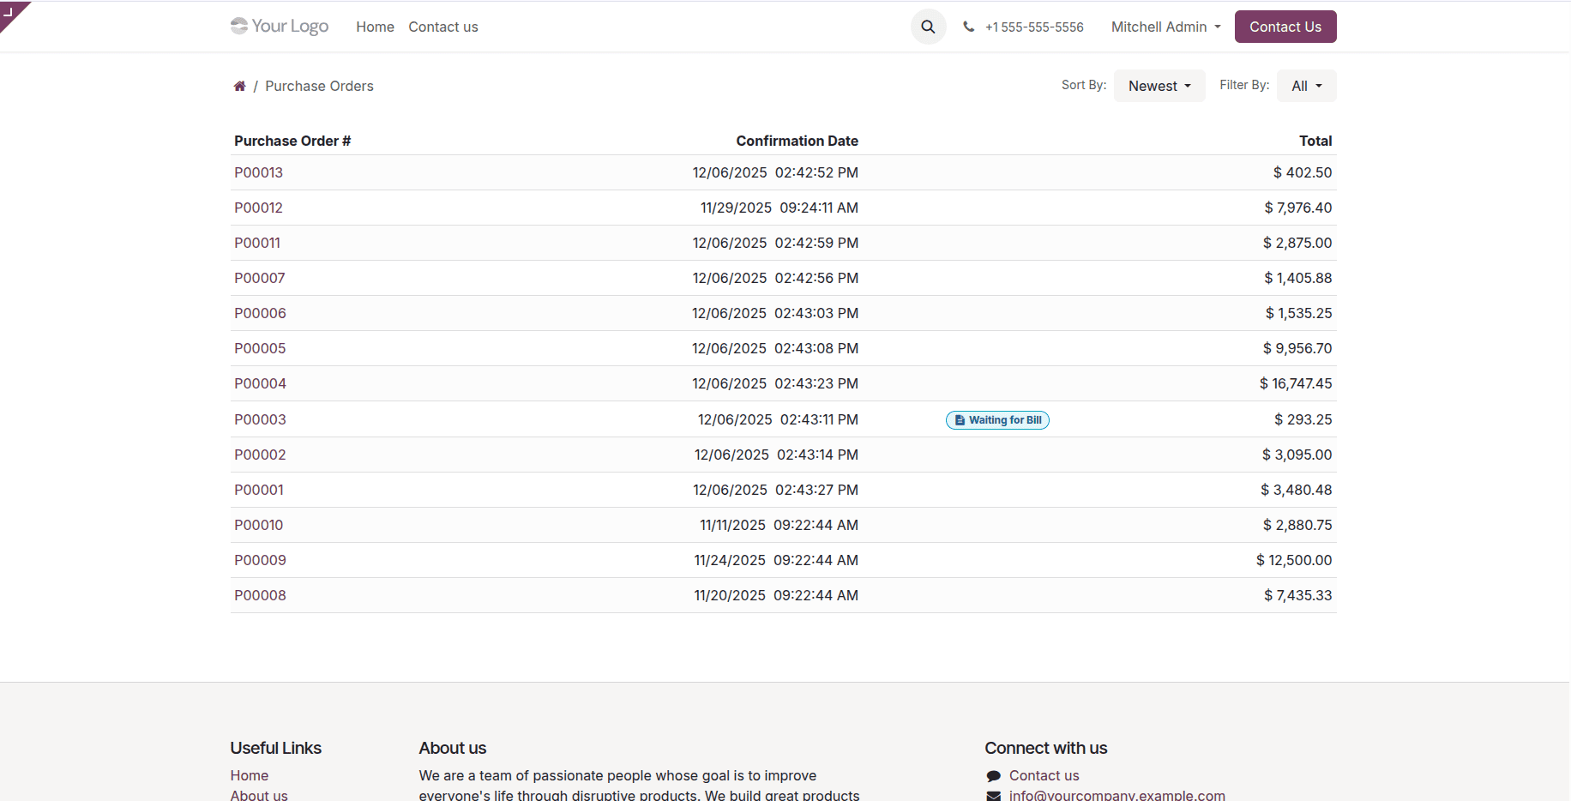Viewport: 1571px width, 801px height.
Task: Open the search magnifier icon
Action: tap(928, 27)
